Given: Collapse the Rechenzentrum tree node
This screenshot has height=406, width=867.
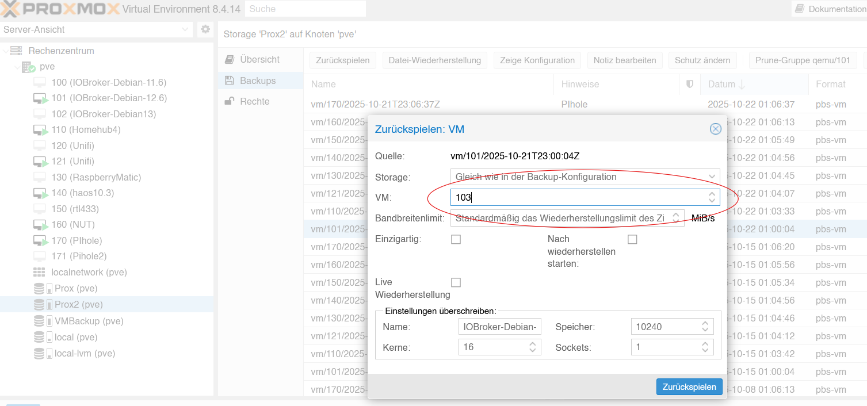Looking at the screenshot, I should click(5, 51).
